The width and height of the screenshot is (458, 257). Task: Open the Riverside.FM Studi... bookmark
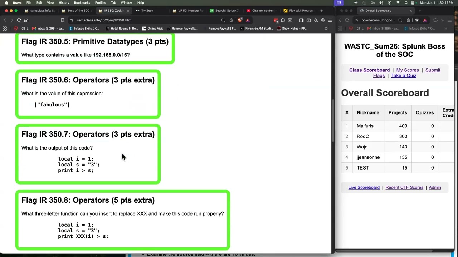click(257, 29)
